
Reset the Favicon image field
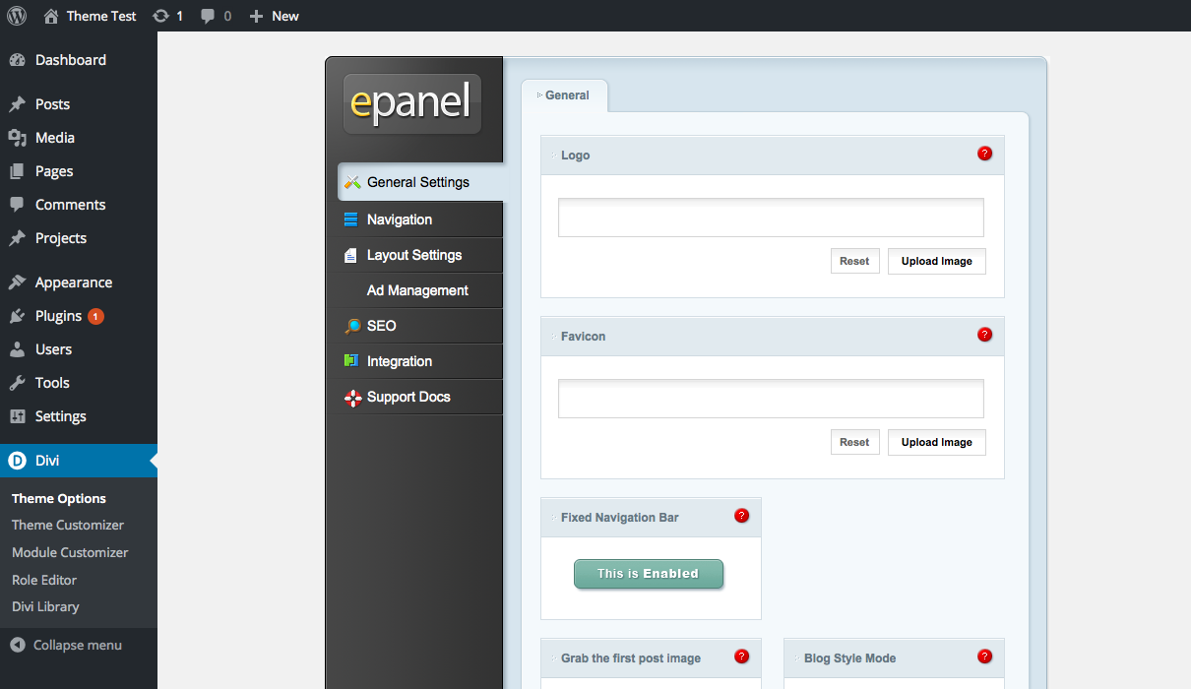pyautogui.click(x=854, y=442)
